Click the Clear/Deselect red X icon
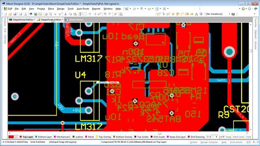The height and width of the screenshot is (146, 260). click(99, 14)
